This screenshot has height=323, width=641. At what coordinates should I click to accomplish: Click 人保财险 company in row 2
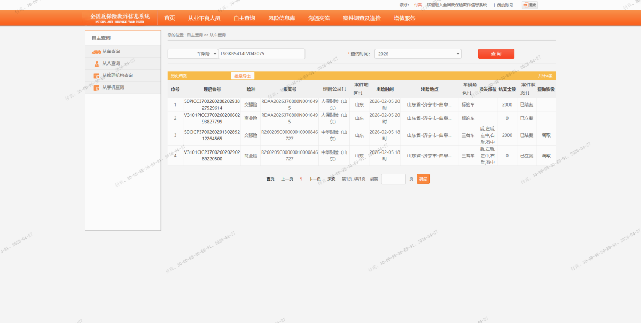[334, 118]
